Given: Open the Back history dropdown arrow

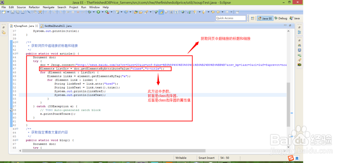Looking at the screenshot, I should (x=222, y=12).
